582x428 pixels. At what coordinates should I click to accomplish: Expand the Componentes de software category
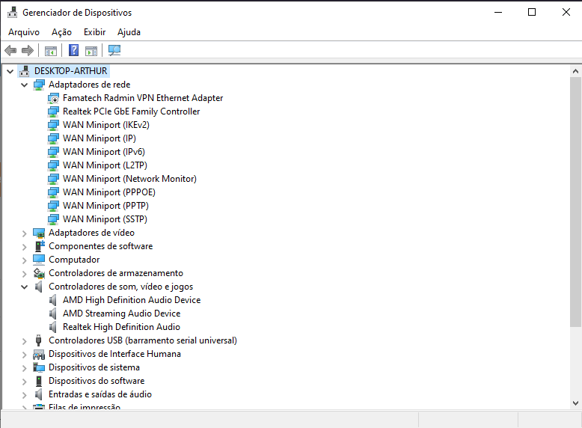click(25, 247)
